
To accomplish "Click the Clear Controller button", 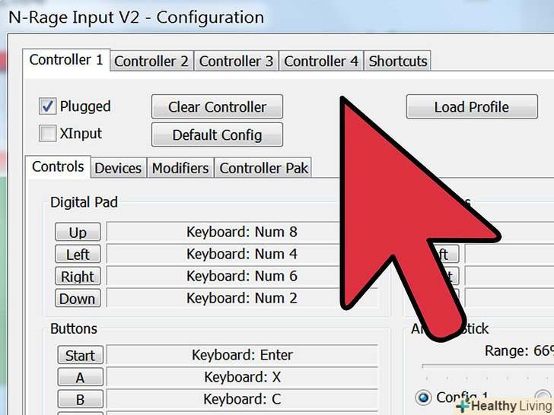I will click(217, 106).
